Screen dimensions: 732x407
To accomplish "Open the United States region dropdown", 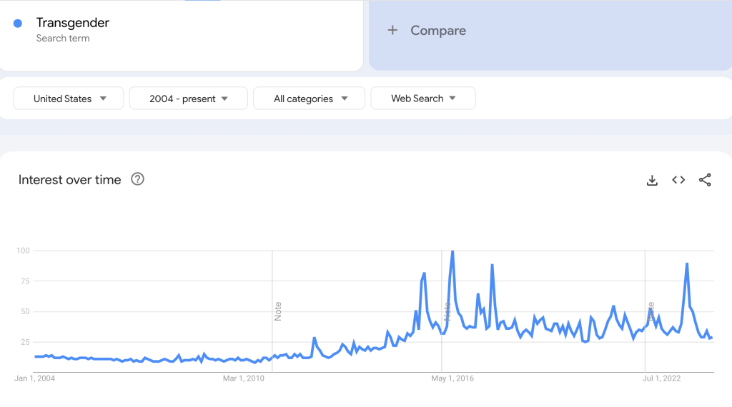I will click(x=69, y=99).
